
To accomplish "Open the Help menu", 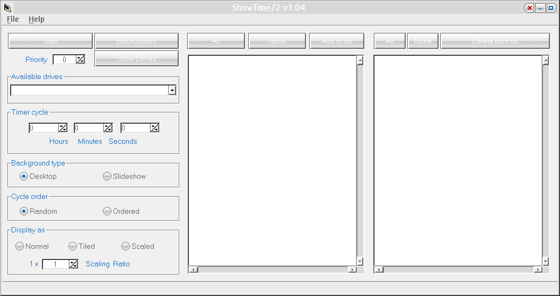I will (37, 19).
